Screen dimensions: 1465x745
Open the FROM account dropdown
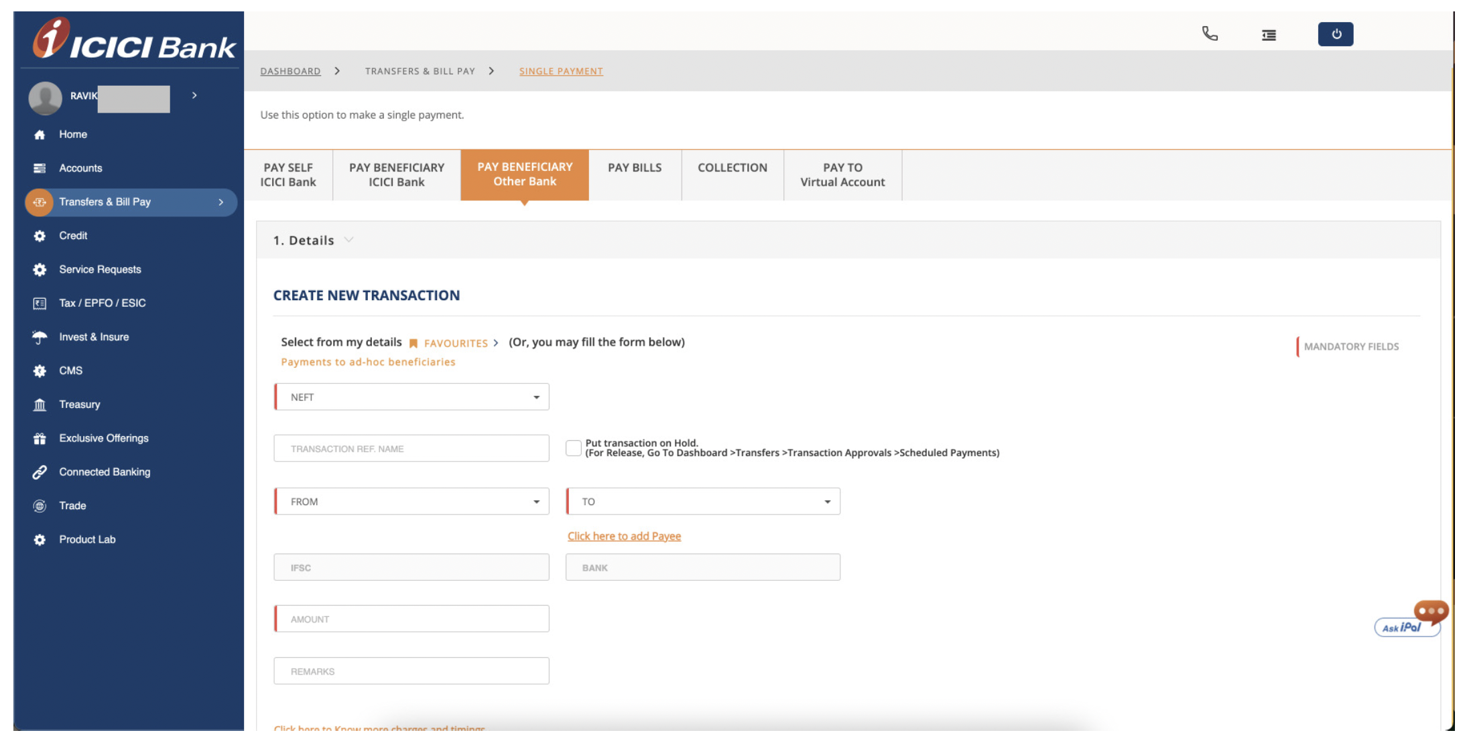(x=411, y=501)
